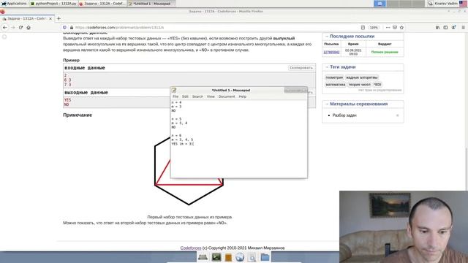Open the file manager folder icon in dock
This screenshot has height=263, width=468.
265,257
